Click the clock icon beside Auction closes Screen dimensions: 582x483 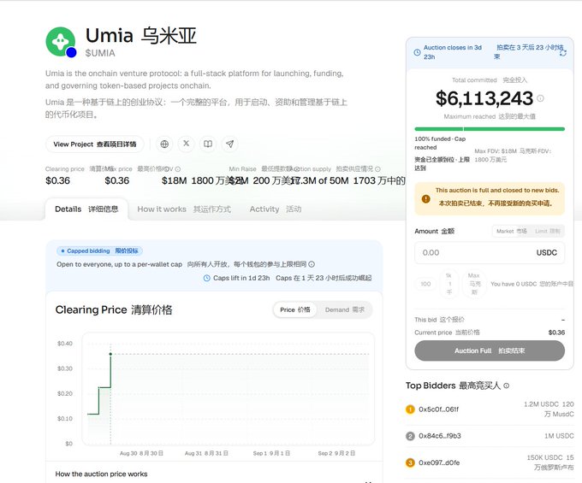click(x=417, y=52)
